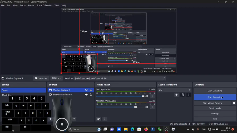The image size is (237, 133).
Task: Open Microsoft Edge from the taskbar
Action: coord(132,129)
